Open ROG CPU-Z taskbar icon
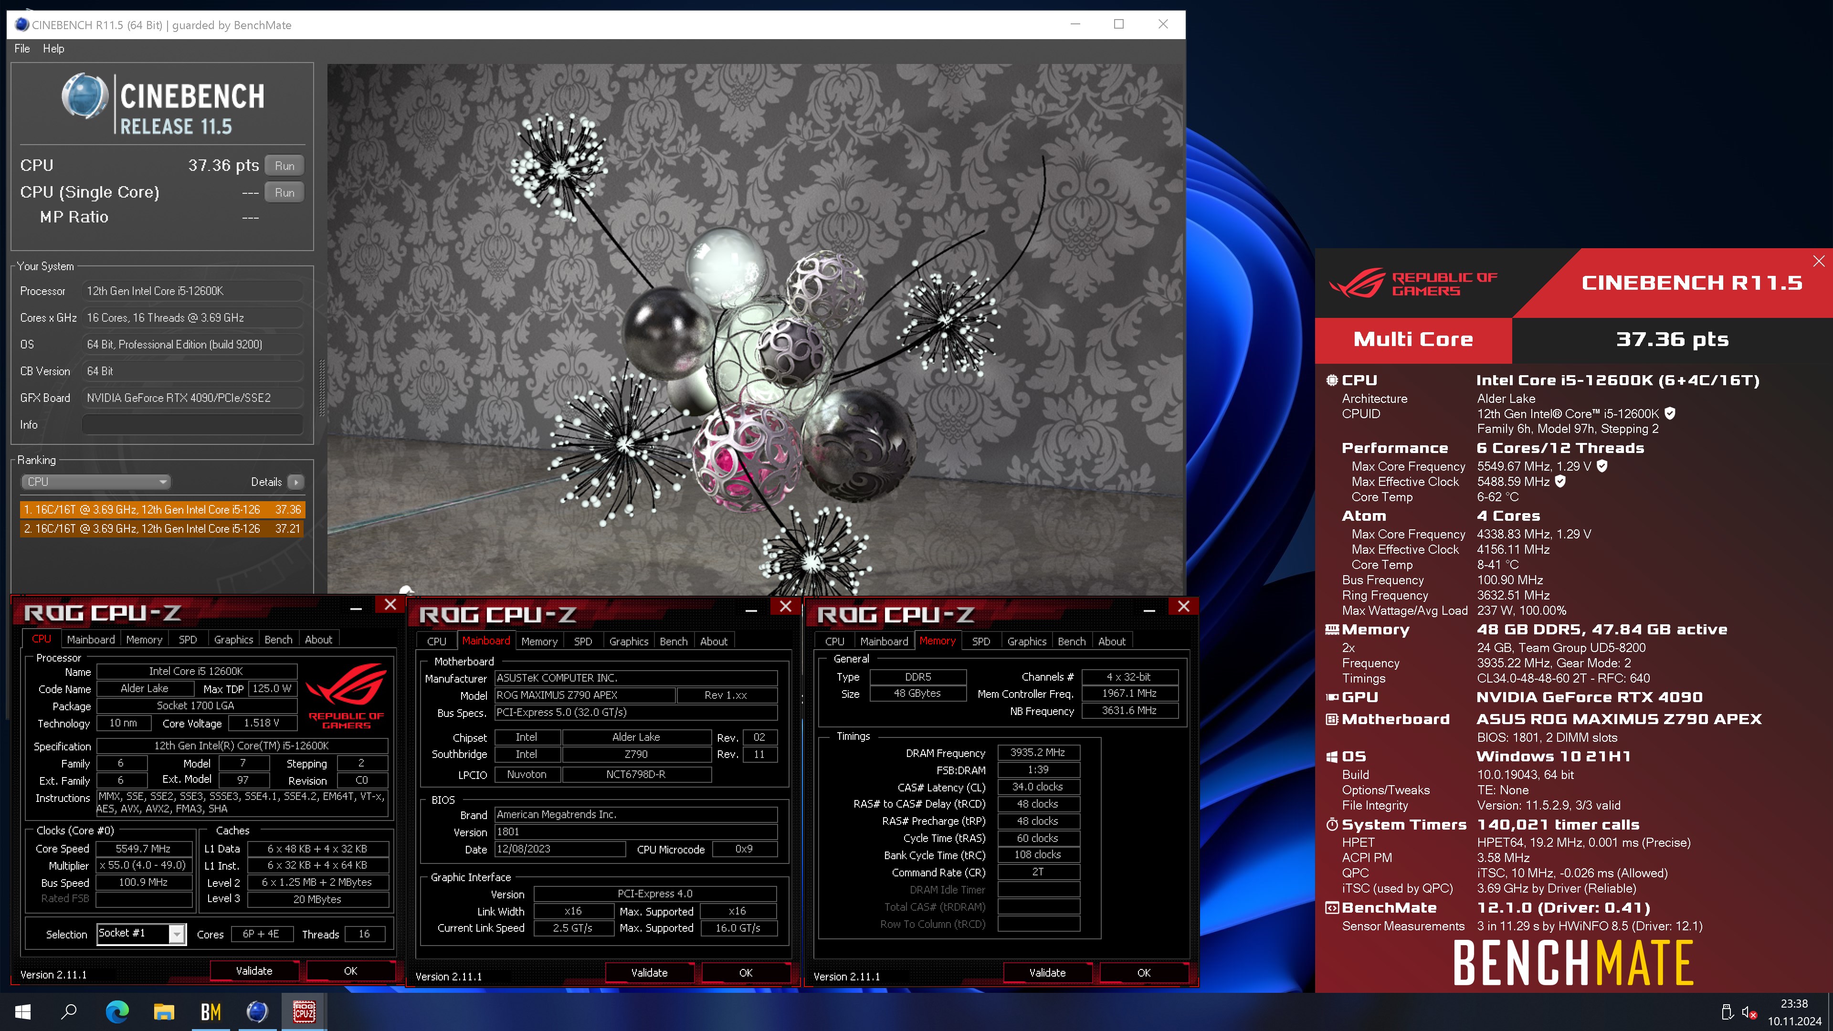The image size is (1833, 1031). 304,1011
